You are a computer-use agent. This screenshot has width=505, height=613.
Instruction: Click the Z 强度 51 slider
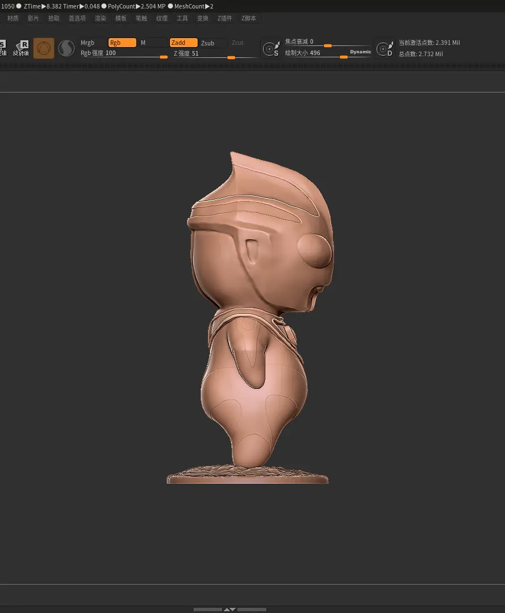point(215,53)
